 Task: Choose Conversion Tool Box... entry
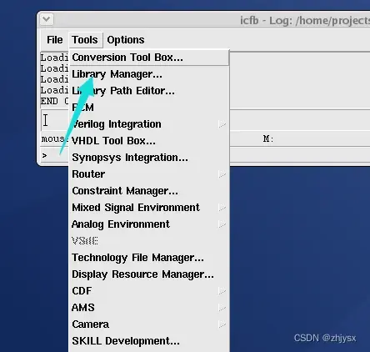(149, 58)
